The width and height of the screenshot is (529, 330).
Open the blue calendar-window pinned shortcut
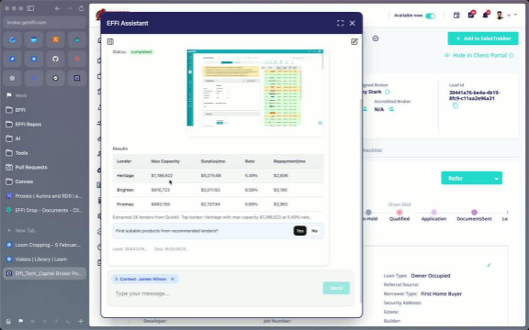(34, 39)
